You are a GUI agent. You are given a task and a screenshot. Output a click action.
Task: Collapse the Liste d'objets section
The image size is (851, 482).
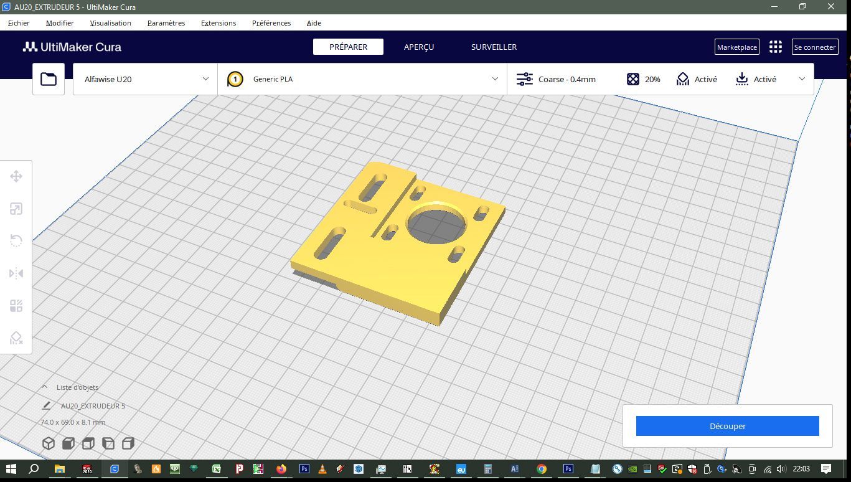pyautogui.click(x=44, y=387)
